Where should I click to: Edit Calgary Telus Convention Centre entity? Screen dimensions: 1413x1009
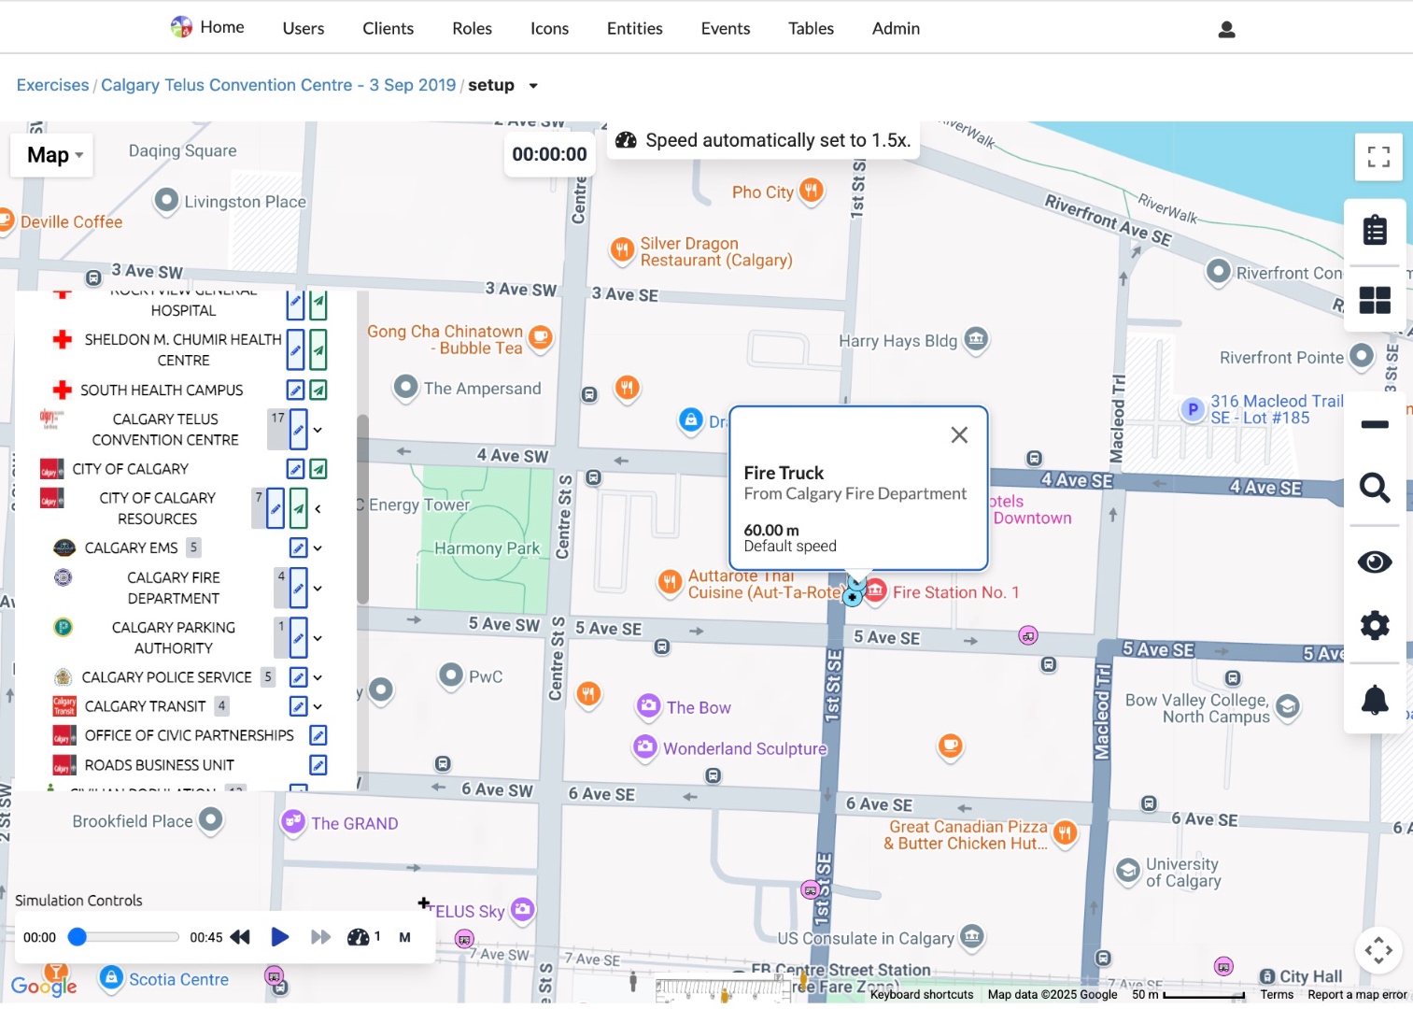(298, 430)
